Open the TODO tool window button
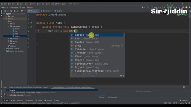This screenshot has height=107, width=191. (x=20, y=100)
